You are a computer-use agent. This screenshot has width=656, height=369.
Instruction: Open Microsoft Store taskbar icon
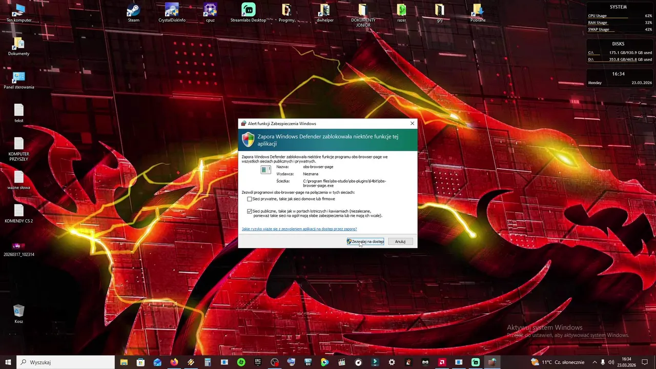click(x=141, y=362)
